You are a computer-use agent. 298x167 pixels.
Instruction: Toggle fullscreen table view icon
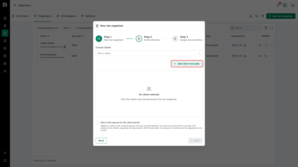(272, 28)
